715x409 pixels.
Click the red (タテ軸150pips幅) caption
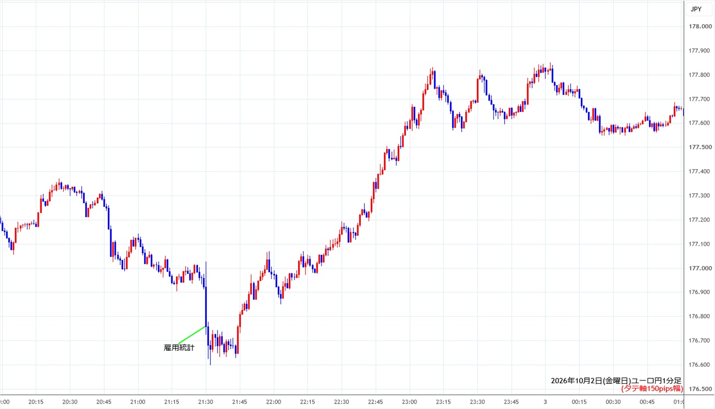coord(652,389)
